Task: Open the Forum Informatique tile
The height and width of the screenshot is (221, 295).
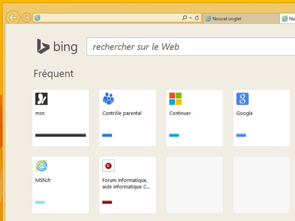Action: coord(127,185)
